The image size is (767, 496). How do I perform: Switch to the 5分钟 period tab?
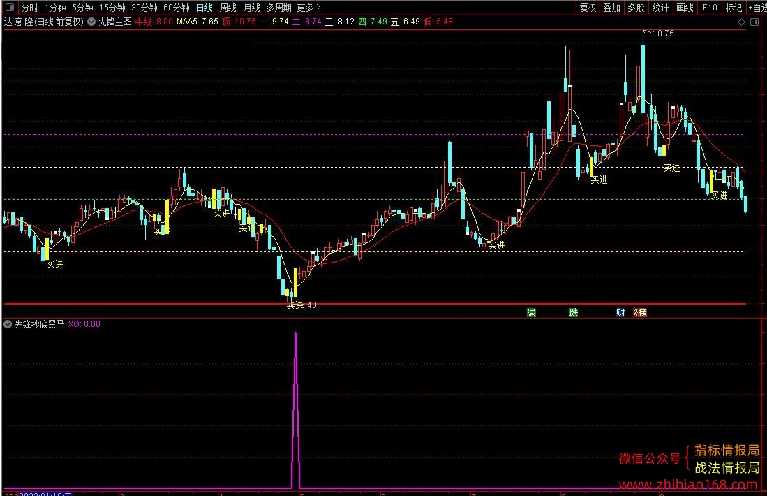click(82, 8)
